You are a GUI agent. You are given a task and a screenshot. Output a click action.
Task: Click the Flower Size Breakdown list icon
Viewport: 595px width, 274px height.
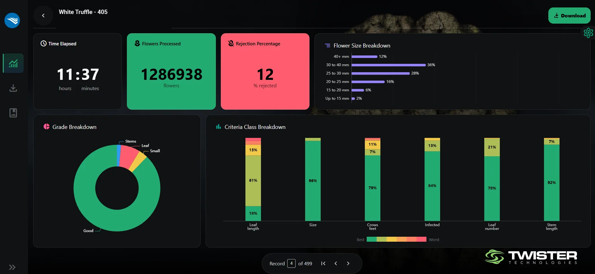tap(328, 45)
